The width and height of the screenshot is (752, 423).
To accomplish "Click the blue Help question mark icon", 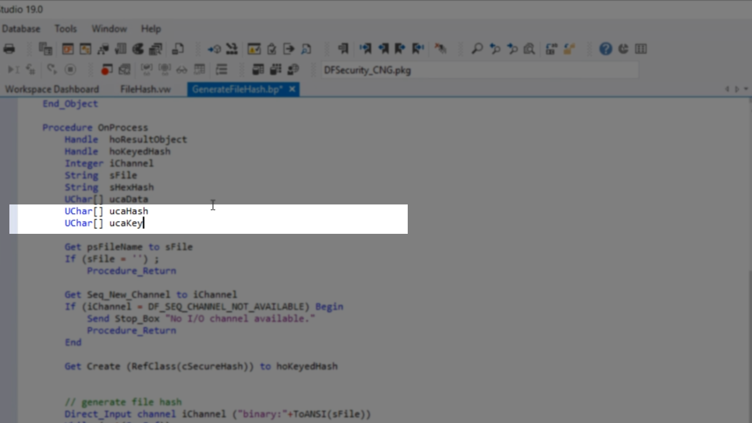I will (x=606, y=49).
